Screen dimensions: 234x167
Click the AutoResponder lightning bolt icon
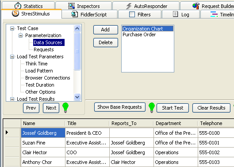click(x=129, y=6)
